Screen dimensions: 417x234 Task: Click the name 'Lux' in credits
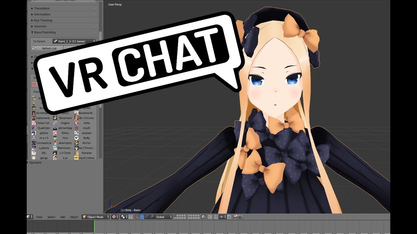coord(65,158)
